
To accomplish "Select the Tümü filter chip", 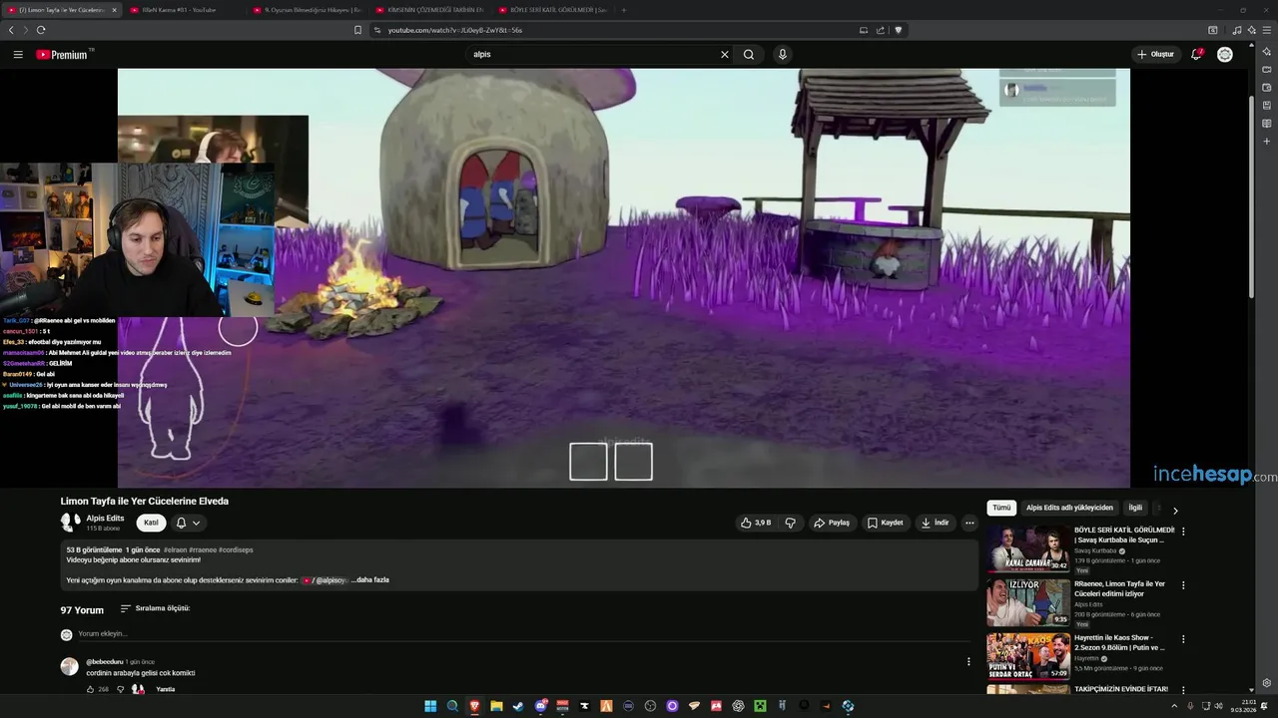I will pyautogui.click(x=1001, y=508).
